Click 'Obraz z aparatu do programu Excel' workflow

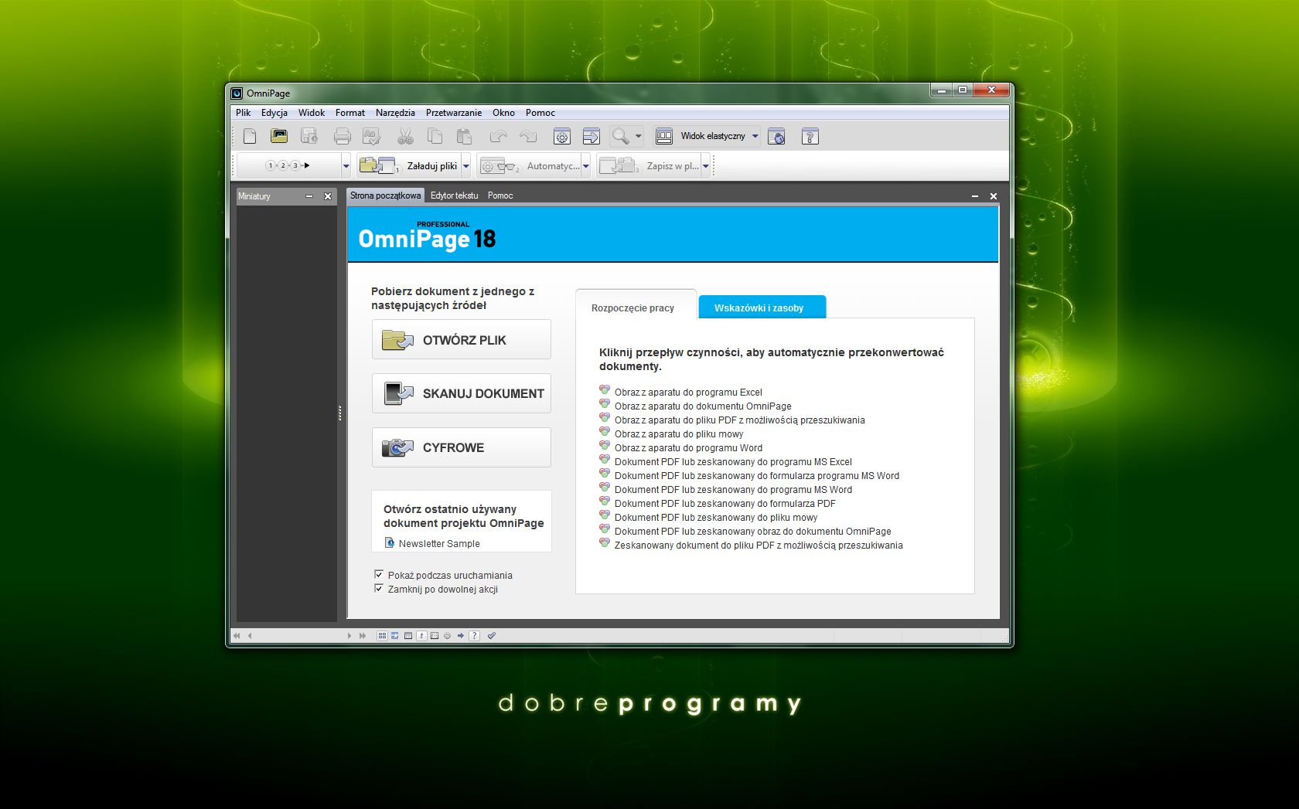click(x=688, y=392)
